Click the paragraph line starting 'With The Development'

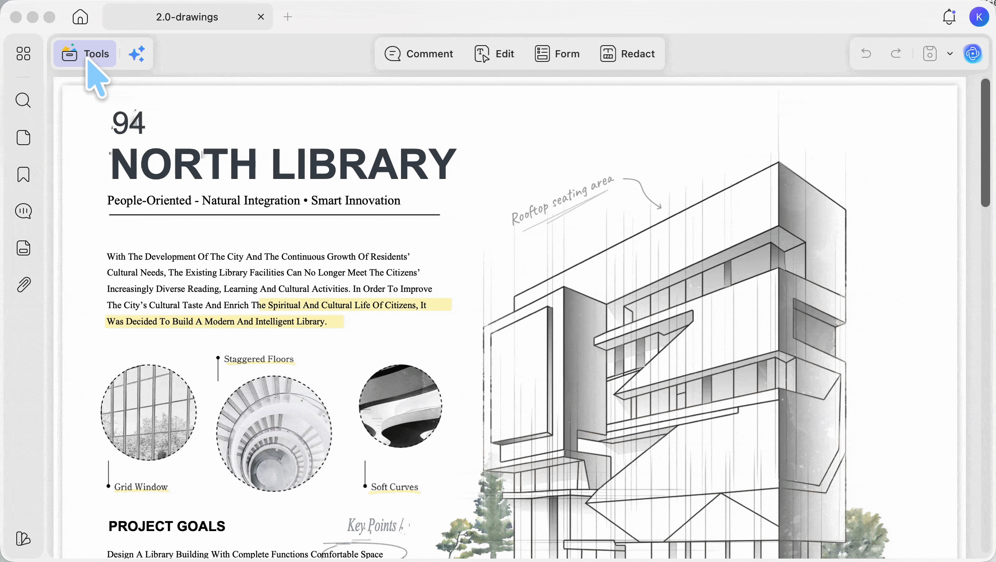coord(258,257)
